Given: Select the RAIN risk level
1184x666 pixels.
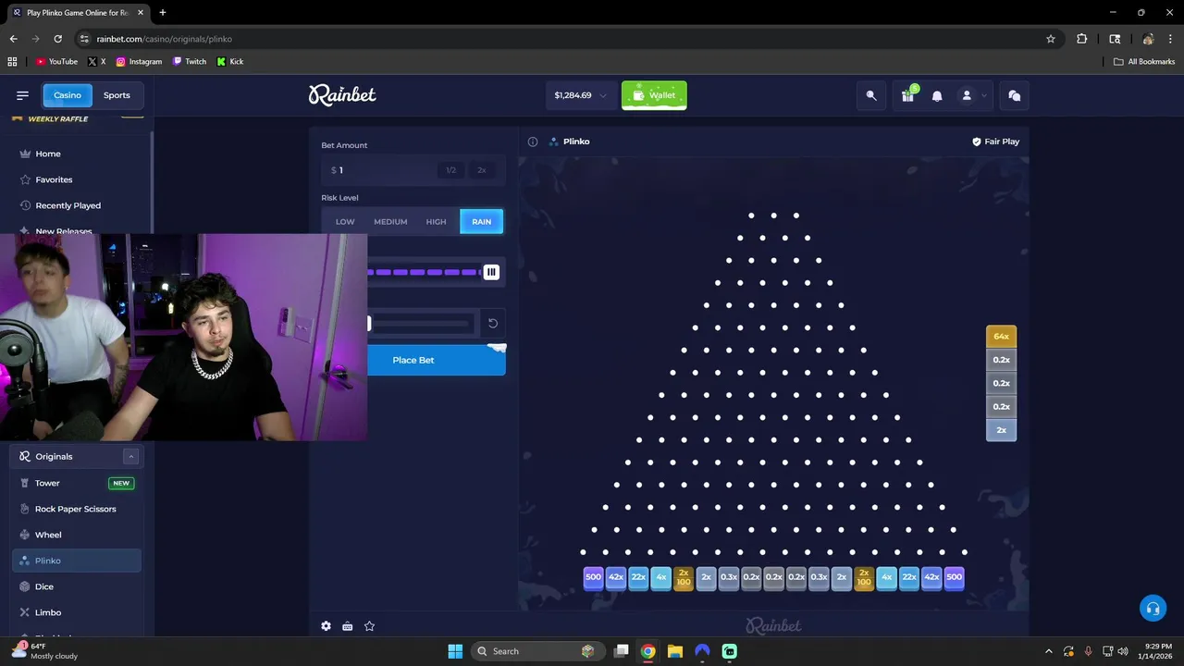Looking at the screenshot, I should (481, 222).
